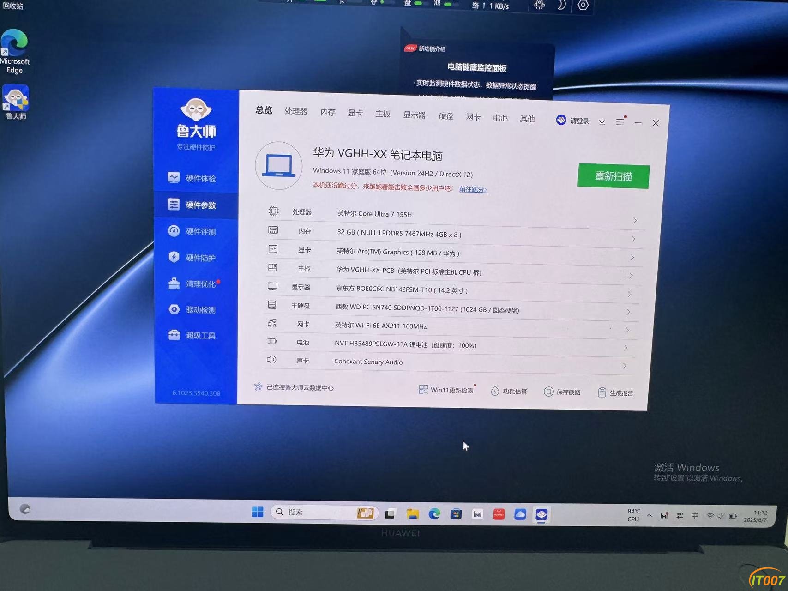788x591 pixels.
Task: Click the battery icon in 电池 row
Action: [x=272, y=341]
